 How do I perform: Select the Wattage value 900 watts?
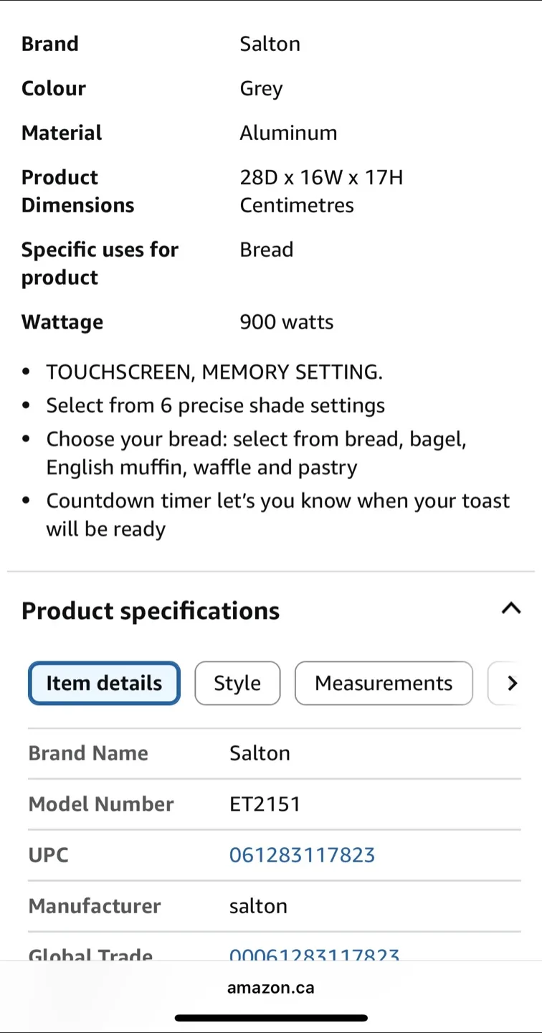pyautogui.click(x=286, y=322)
